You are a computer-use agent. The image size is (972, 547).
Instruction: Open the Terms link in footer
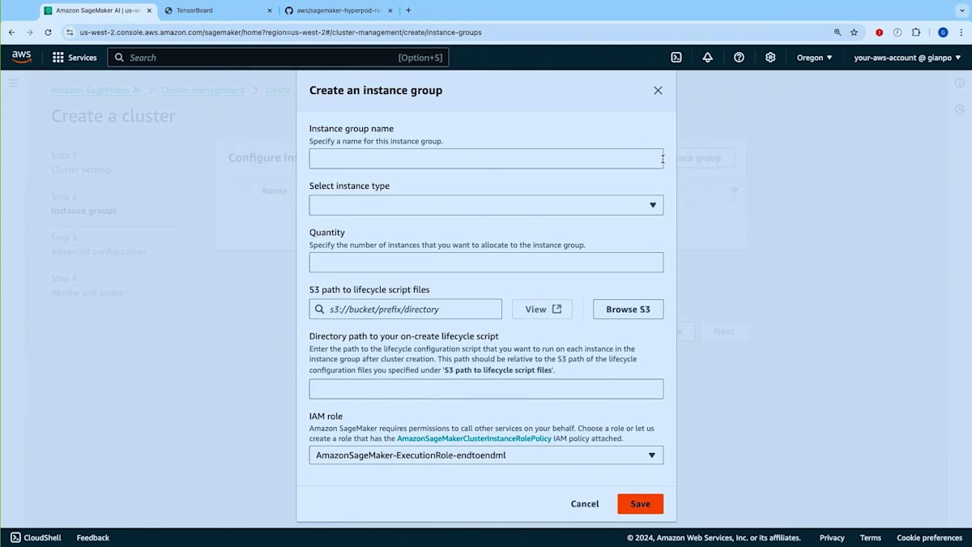pos(870,537)
